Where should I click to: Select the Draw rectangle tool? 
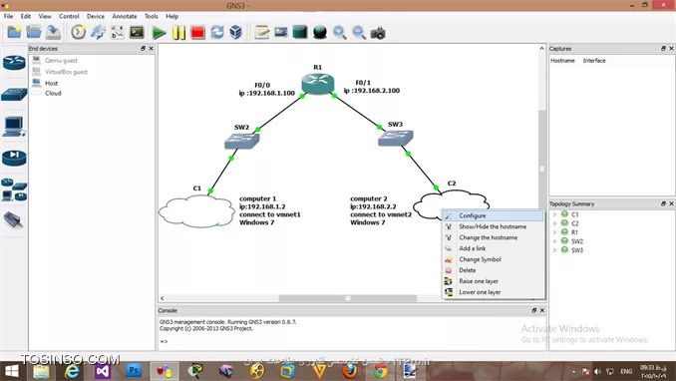pos(300,32)
